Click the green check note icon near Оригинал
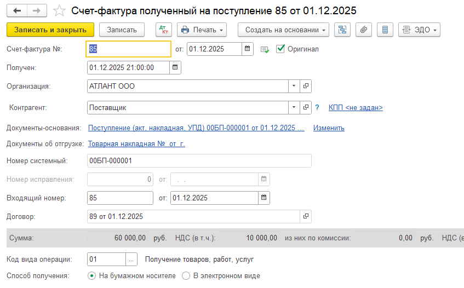 (x=265, y=49)
